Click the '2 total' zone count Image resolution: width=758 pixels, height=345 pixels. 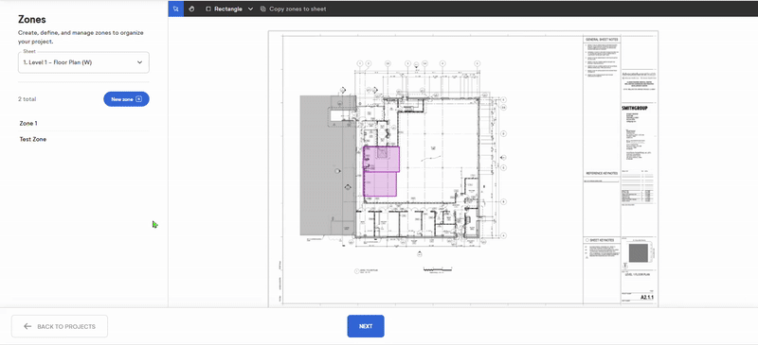(x=27, y=99)
